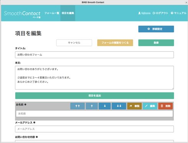
Task: Switch to フォーム一覧 tab
Action: pyautogui.click(x=52, y=13)
